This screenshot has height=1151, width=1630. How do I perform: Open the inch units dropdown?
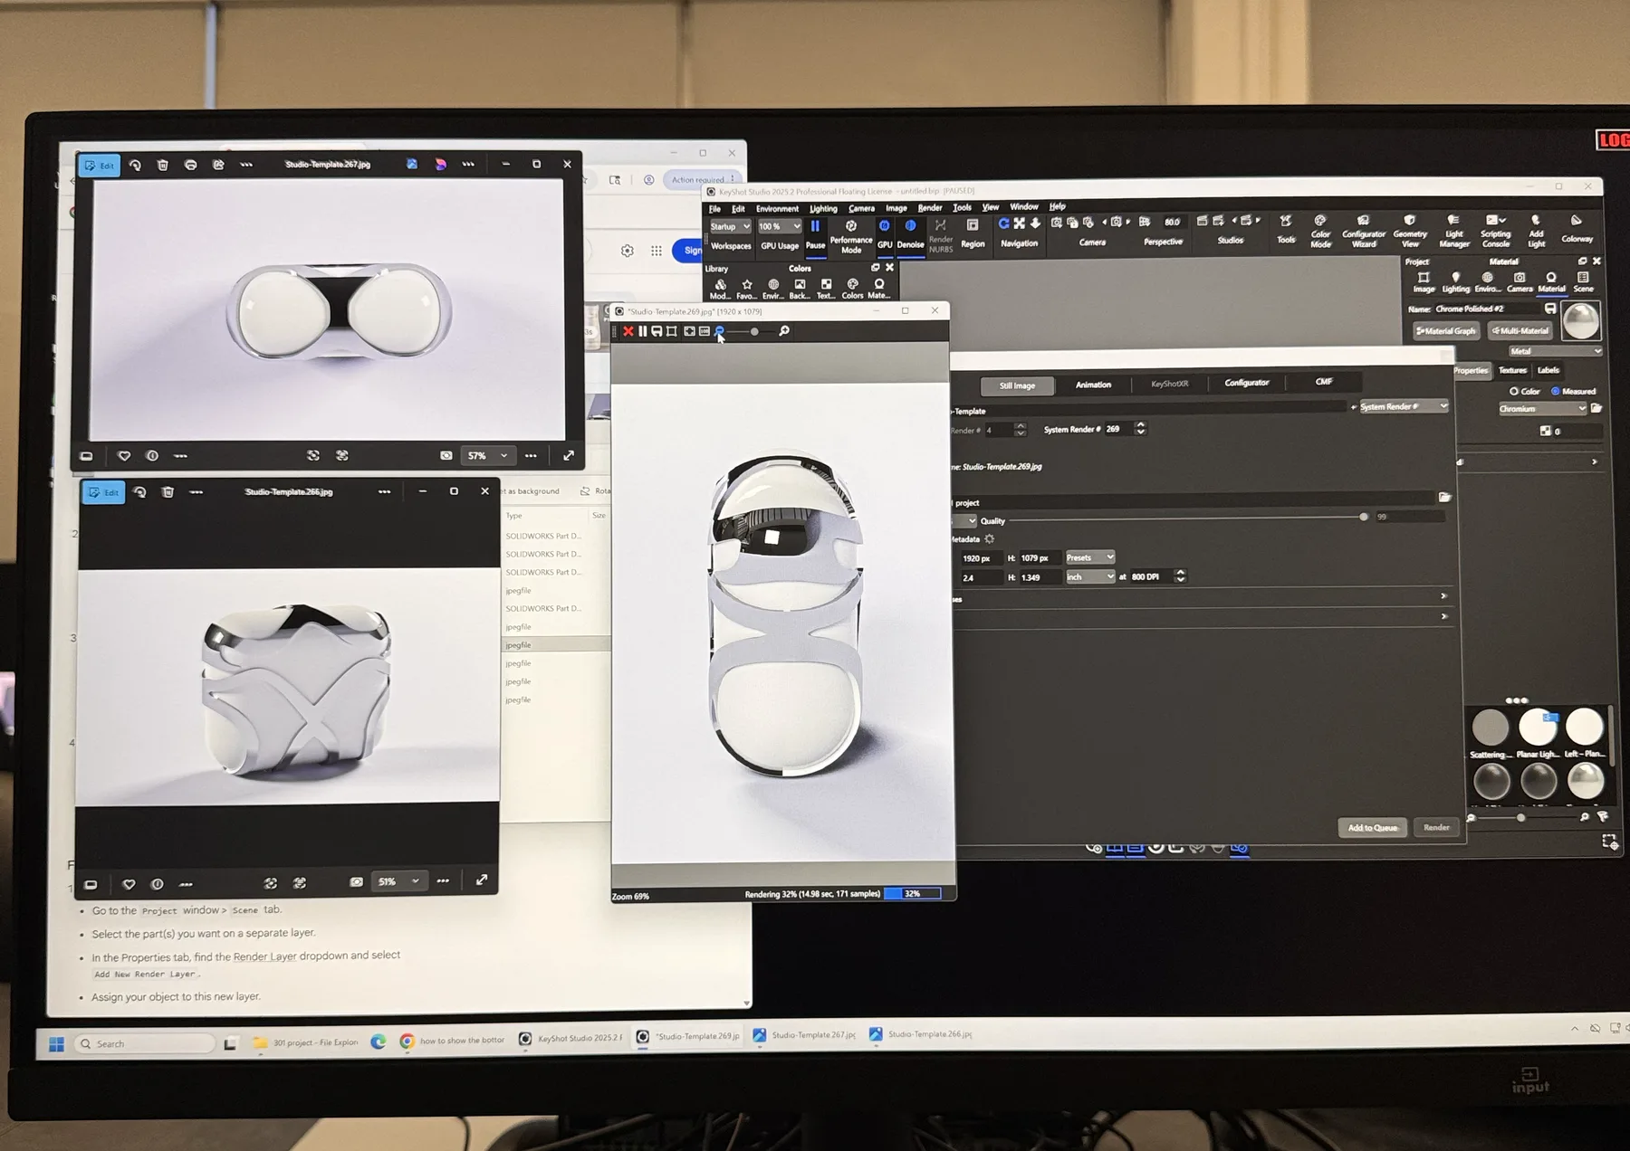pyautogui.click(x=1090, y=576)
